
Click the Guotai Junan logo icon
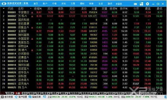(x=4, y=4)
